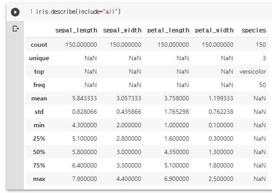Image resolution: width=272 pixels, height=193 pixels.
Task: Click the versicolor cell in species column
Action: [x=253, y=71]
